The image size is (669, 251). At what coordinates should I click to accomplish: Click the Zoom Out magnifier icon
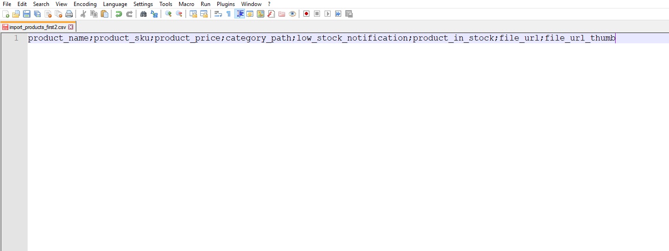179,14
